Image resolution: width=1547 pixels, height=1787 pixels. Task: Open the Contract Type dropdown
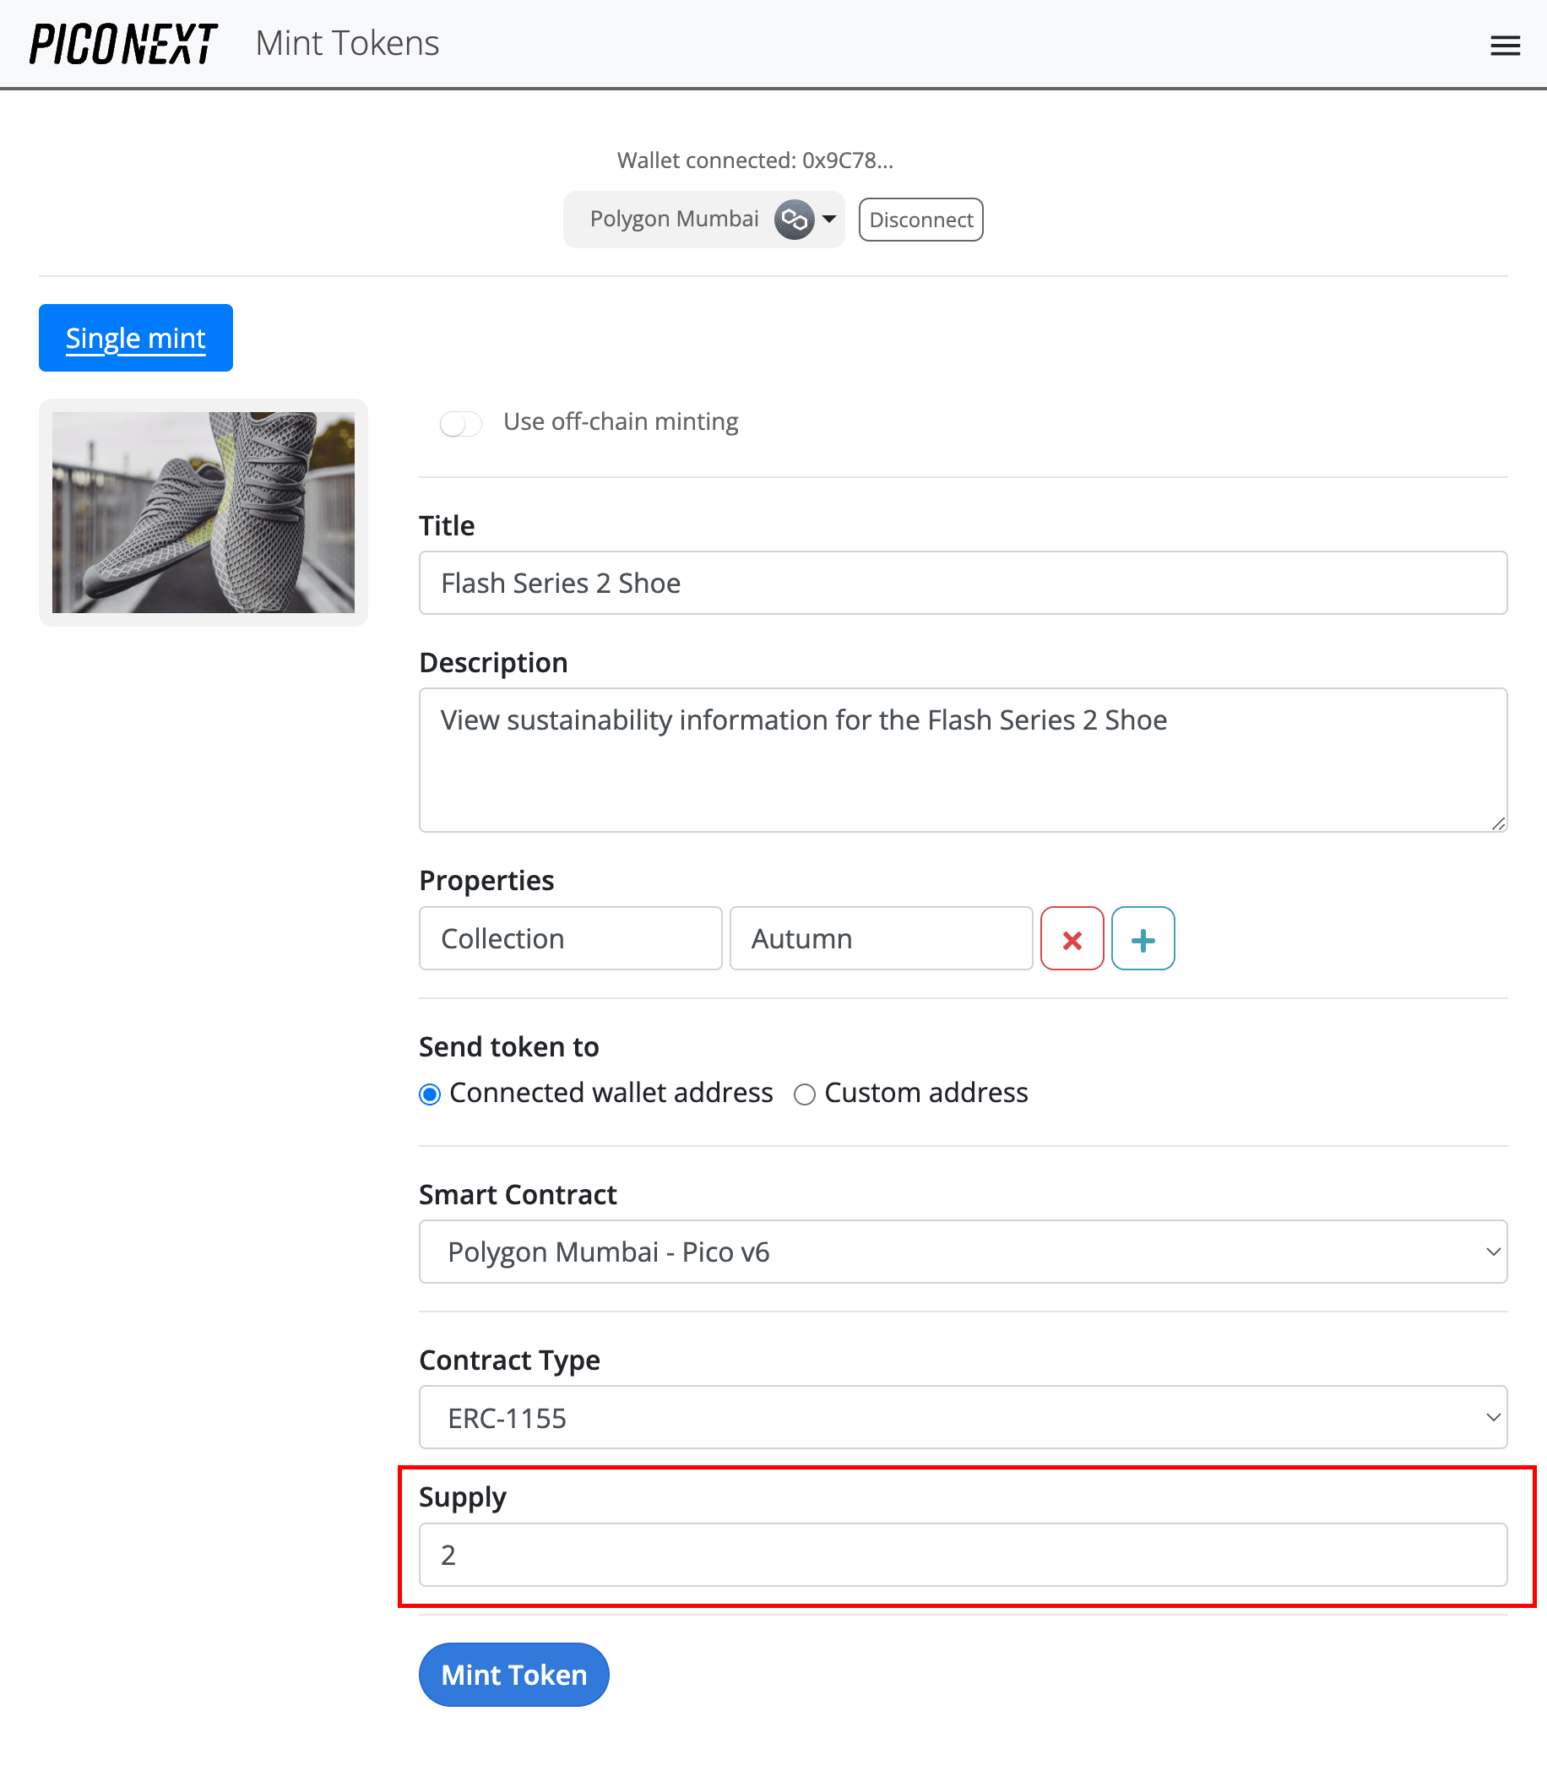(x=1492, y=1416)
